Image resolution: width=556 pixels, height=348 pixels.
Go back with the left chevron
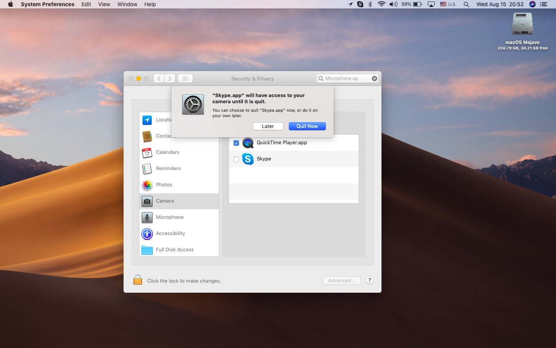(x=159, y=78)
